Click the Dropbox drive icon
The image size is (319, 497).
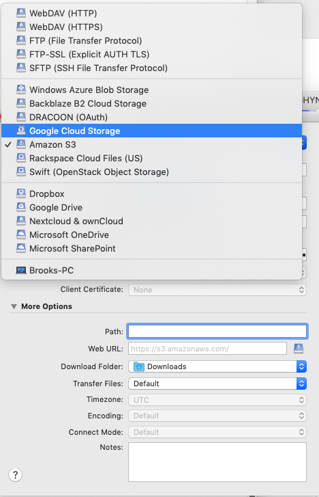pos(21,193)
